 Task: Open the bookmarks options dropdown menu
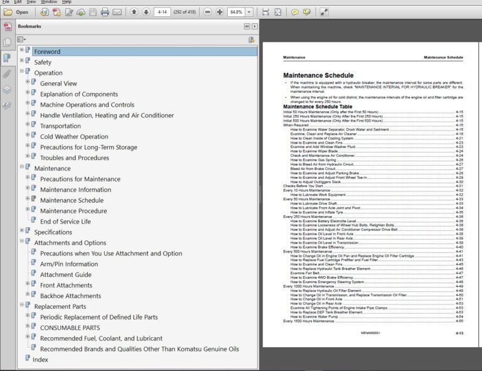(21, 40)
